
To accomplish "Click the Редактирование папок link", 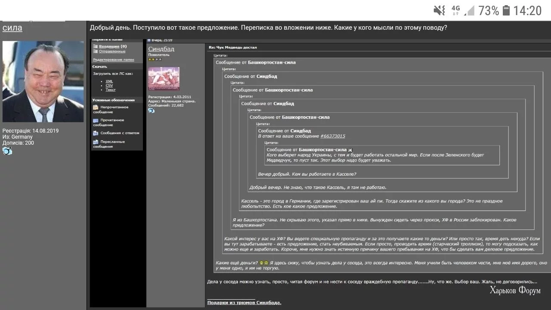I will click(114, 60).
